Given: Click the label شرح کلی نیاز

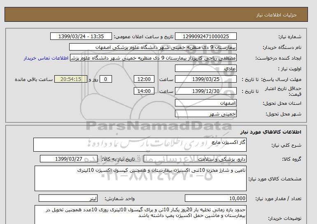Looking at the screenshot, I should [x=286, y=145].
